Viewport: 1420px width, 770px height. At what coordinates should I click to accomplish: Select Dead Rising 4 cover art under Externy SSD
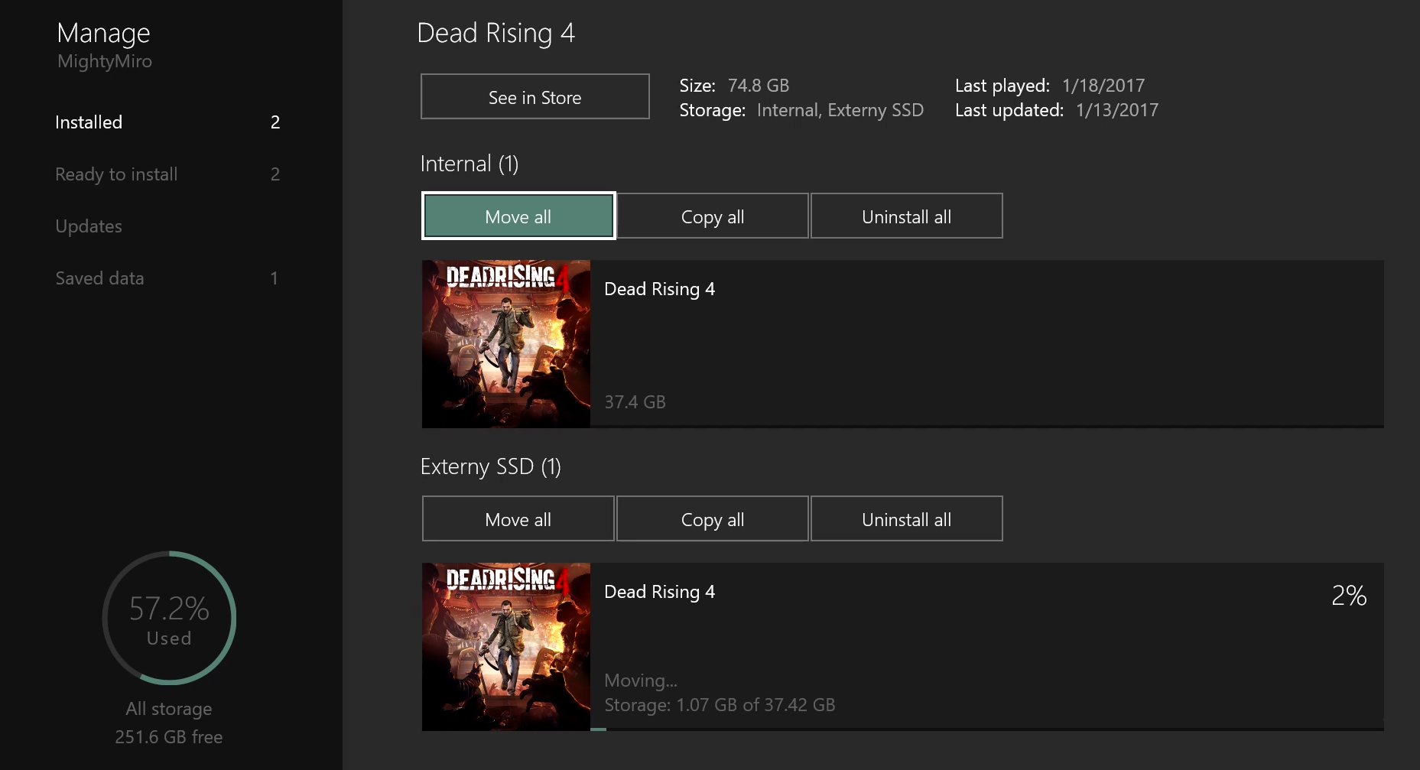coord(506,647)
